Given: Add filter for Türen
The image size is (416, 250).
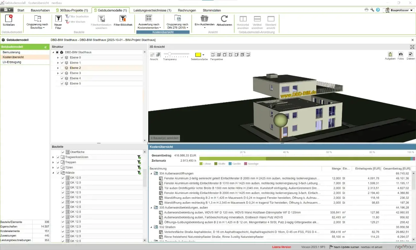Looking at the screenshot, I should pyautogui.click(x=139, y=168).
